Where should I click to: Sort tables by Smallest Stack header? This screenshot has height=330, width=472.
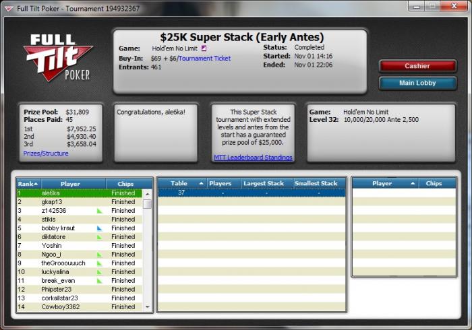[320, 183]
